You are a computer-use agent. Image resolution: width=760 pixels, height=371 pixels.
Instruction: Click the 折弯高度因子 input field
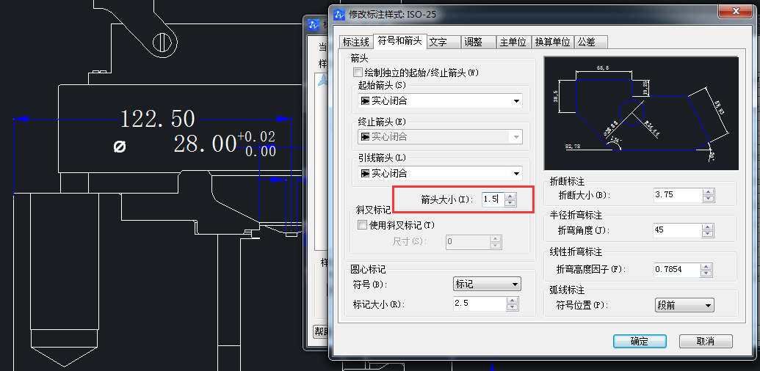678,269
